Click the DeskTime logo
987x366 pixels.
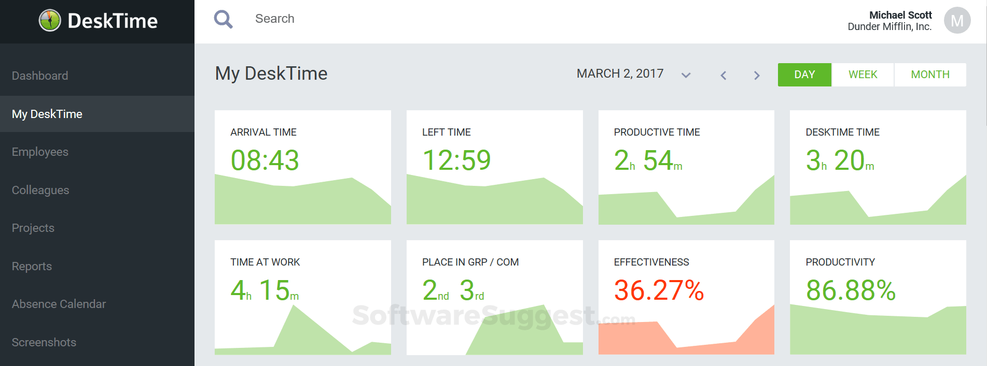coord(96,21)
